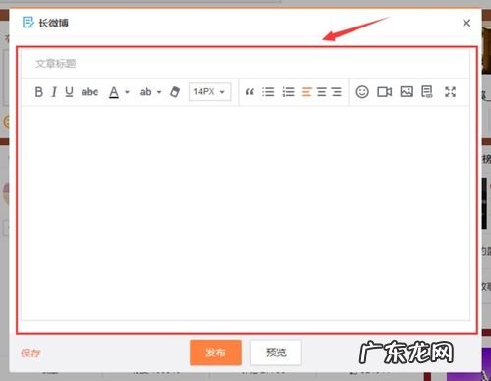Image resolution: width=491 pixels, height=381 pixels.
Task: Clear formatting with the eraser icon
Action: coord(175,92)
